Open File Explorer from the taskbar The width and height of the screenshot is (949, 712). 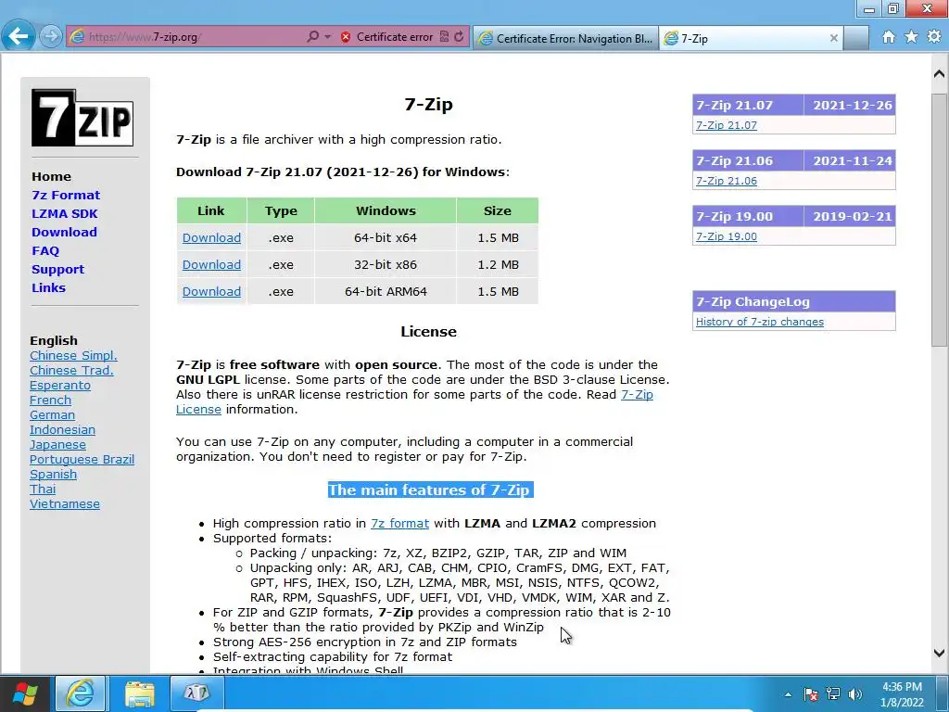140,693
